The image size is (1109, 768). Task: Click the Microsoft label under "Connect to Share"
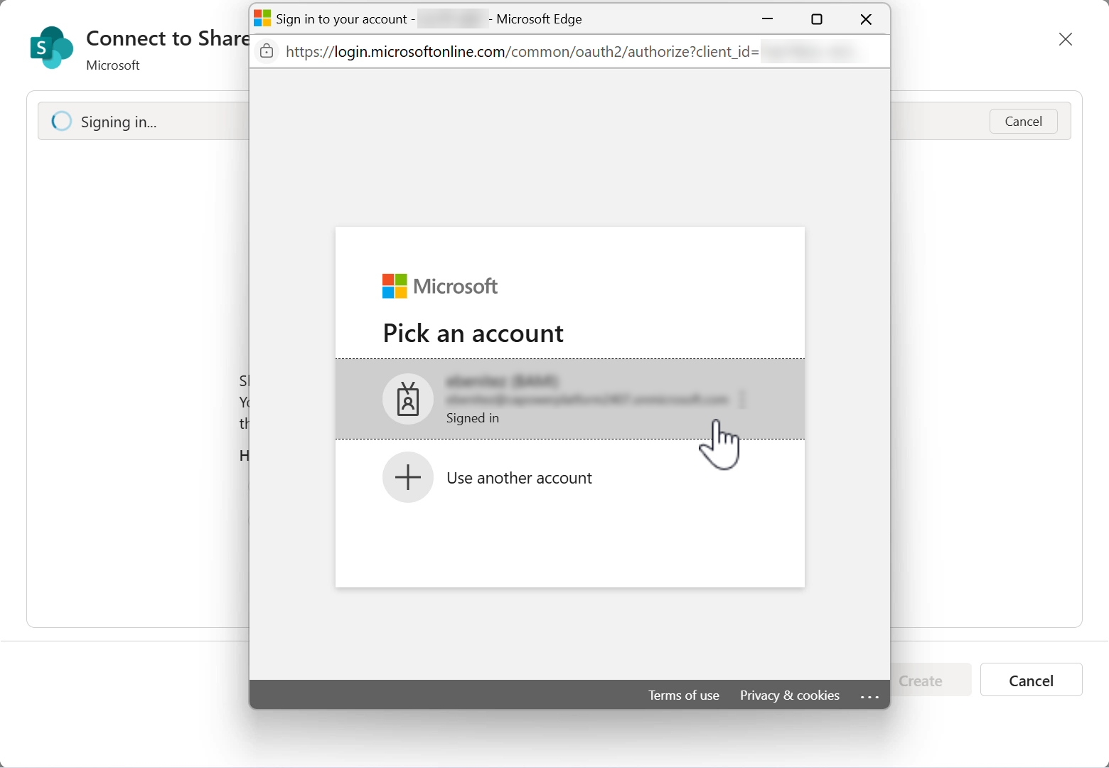click(x=112, y=65)
